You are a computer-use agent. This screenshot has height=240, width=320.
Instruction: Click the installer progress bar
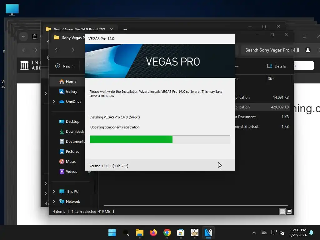tap(160, 139)
